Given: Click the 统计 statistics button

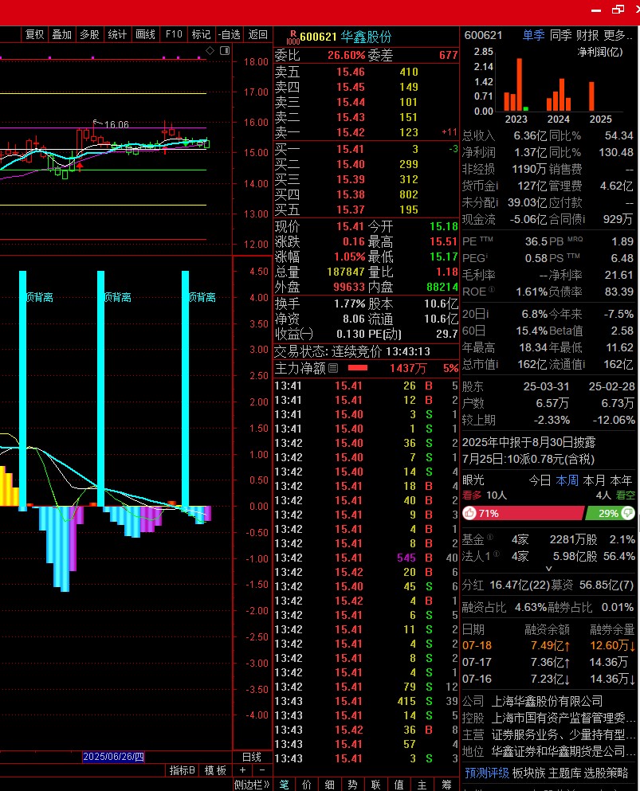Looking at the screenshot, I should (x=117, y=34).
